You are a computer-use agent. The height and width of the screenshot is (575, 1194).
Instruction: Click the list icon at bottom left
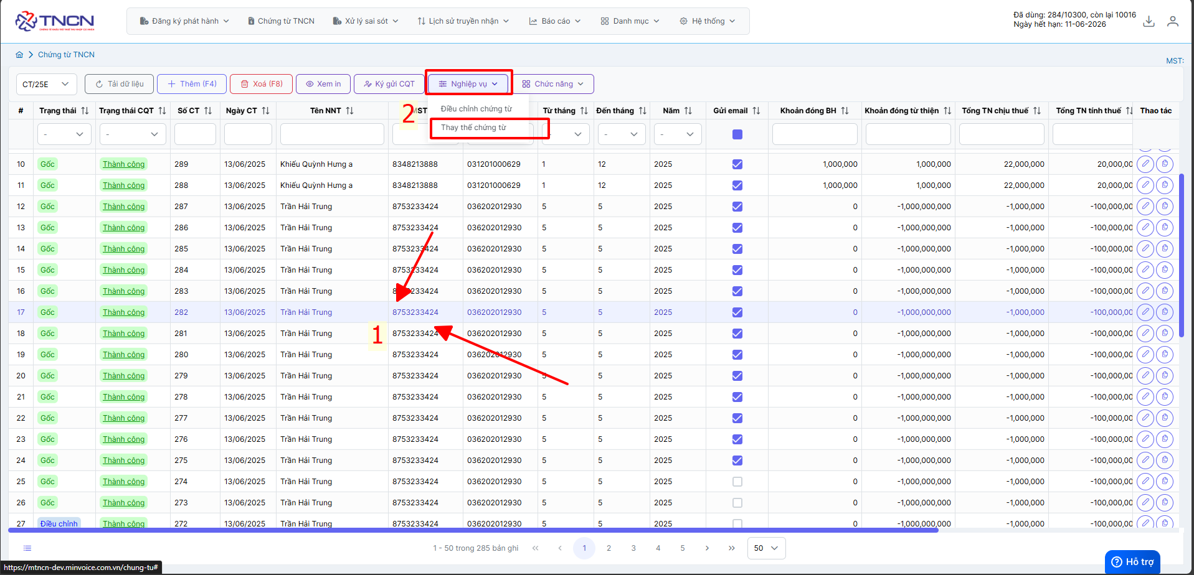pyautogui.click(x=27, y=548)
